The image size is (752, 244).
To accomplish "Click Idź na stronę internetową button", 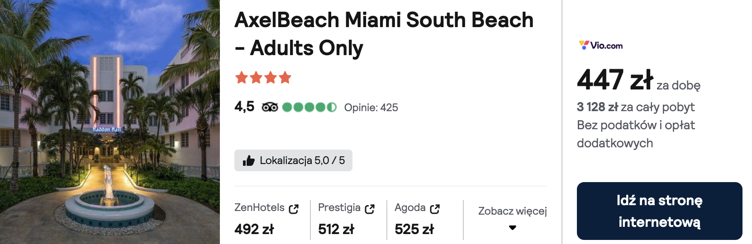I will pos(659,211).
